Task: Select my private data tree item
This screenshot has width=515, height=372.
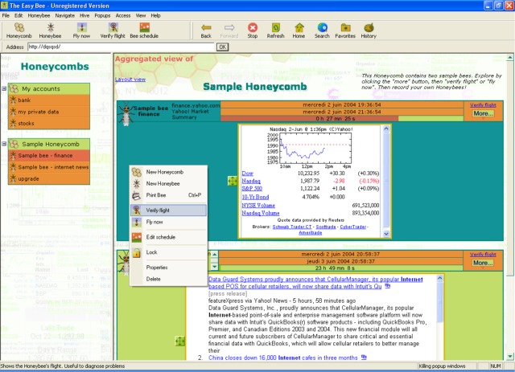Action: point(49,112)
